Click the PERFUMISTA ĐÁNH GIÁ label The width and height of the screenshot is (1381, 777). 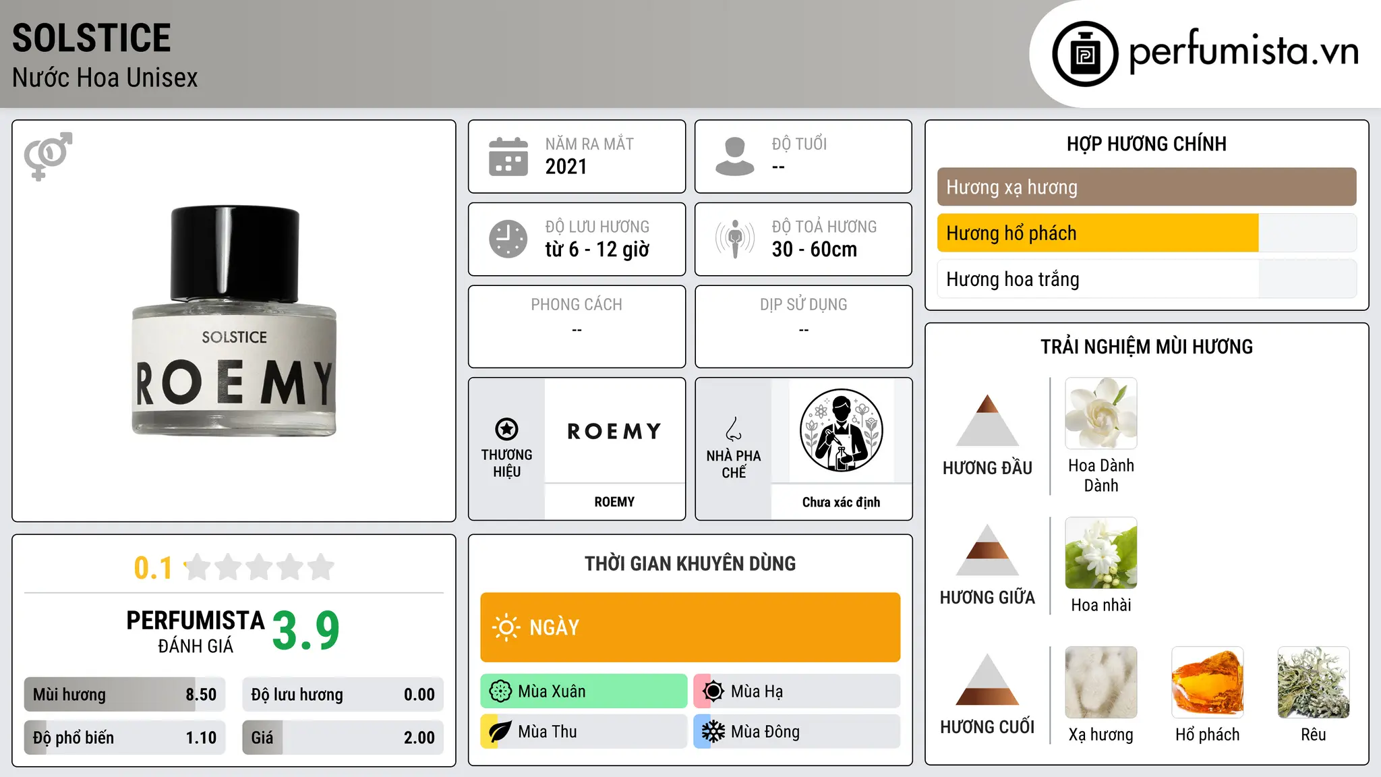tap(196, 631)
